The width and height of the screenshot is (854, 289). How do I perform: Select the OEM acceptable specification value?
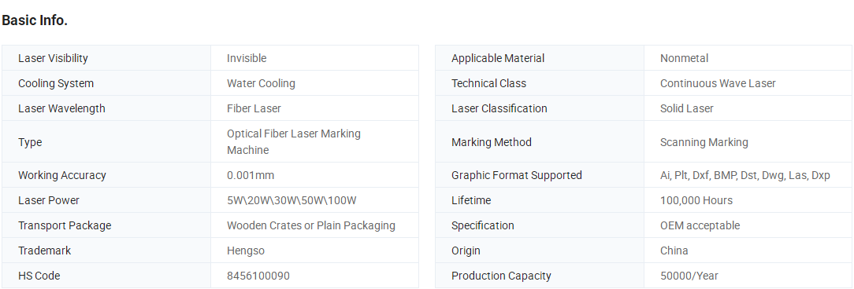click(700, 225)
